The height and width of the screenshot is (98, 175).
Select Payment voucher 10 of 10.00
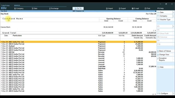[x=78, y=50]
